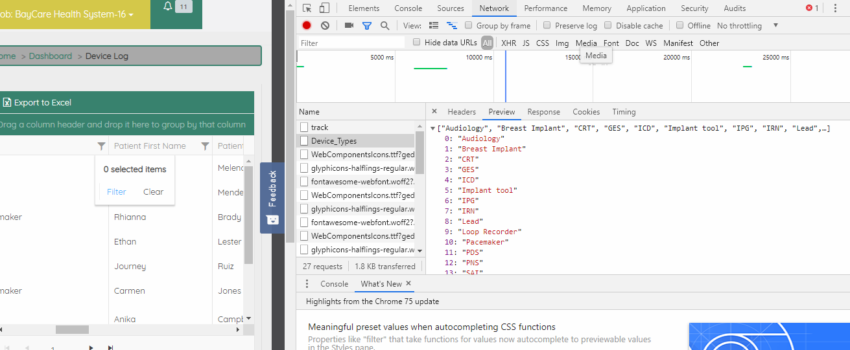Click the blue timeline marker line

coord(506,76)
